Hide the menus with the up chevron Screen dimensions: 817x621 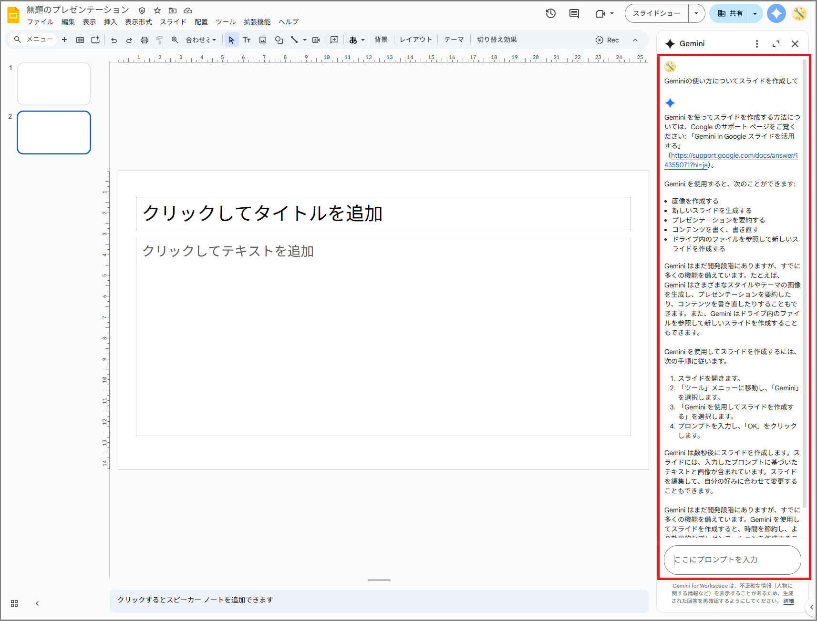(x=635, y=40)
